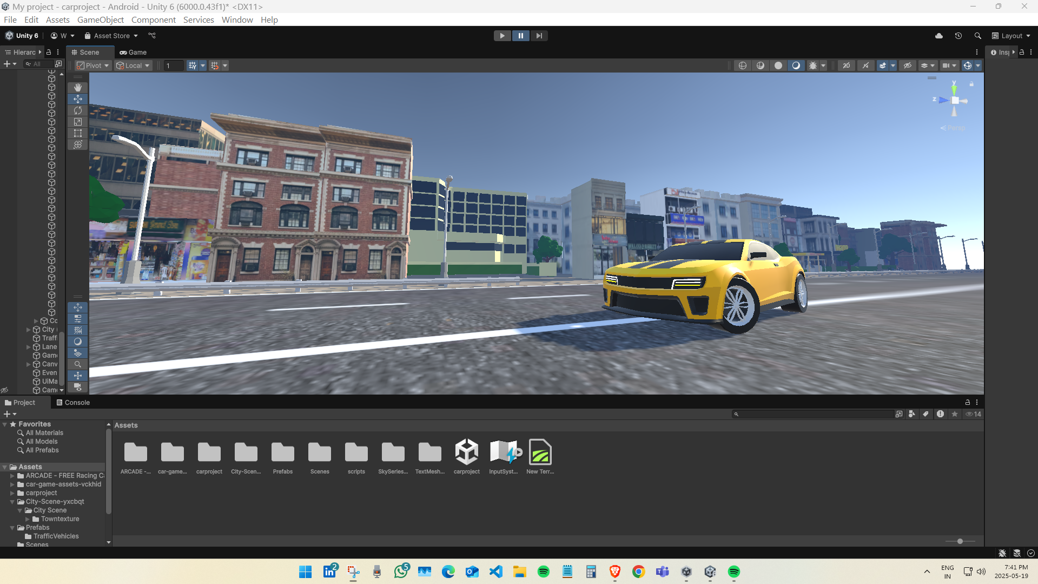1038x584 pixels.
Task: Adjust the asset icon size slider
Action: point(960,541)
